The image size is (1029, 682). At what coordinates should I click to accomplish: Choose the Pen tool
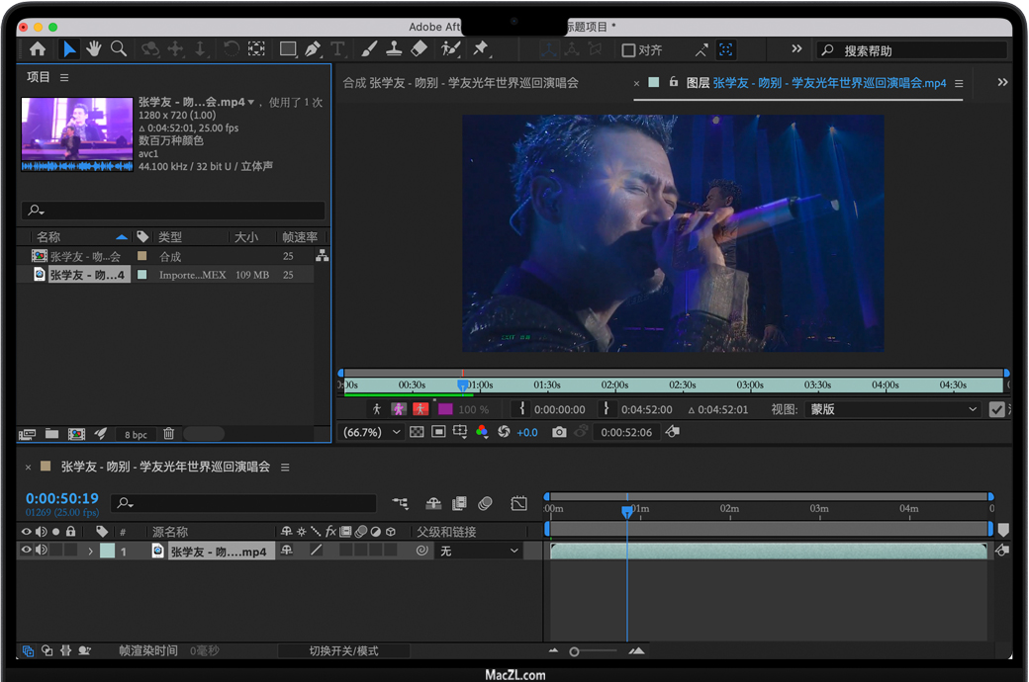[313, 48]
